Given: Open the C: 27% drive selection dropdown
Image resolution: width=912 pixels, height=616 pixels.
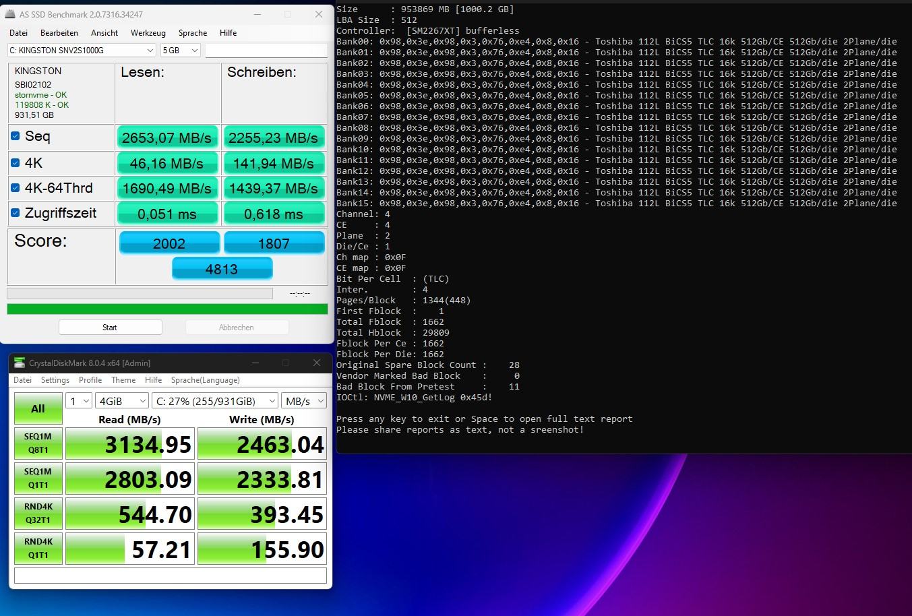Looking at the screenshot, I should pyautogui.click(x=215, y=401).
